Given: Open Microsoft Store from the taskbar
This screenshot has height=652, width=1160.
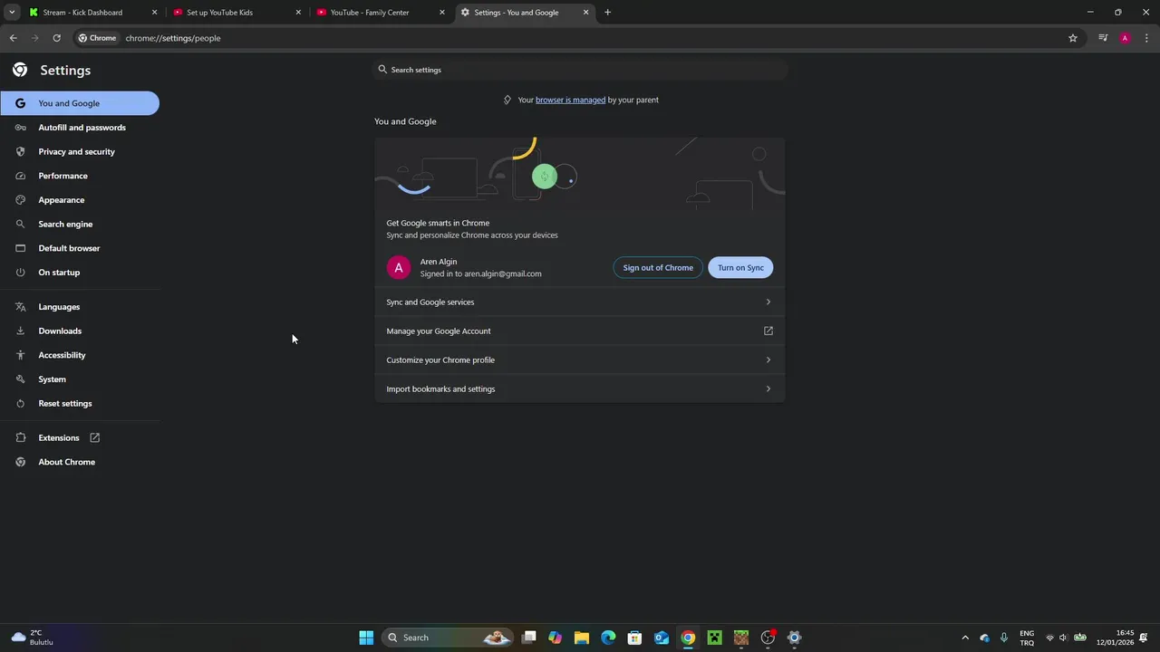Looking at the screenshot, I should coord(634,638).
